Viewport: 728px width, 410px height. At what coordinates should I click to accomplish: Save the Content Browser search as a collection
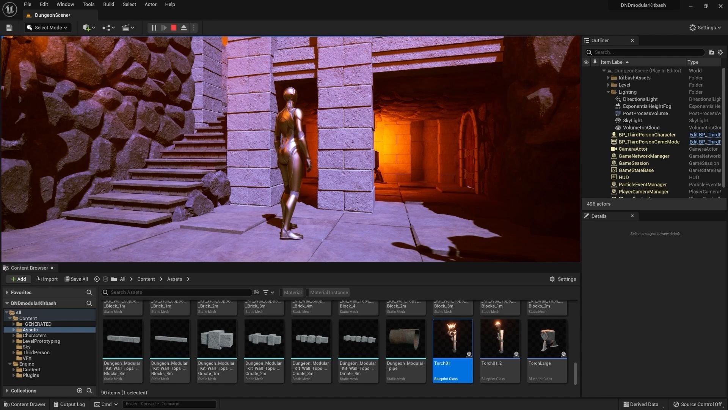tap(257, 292)
